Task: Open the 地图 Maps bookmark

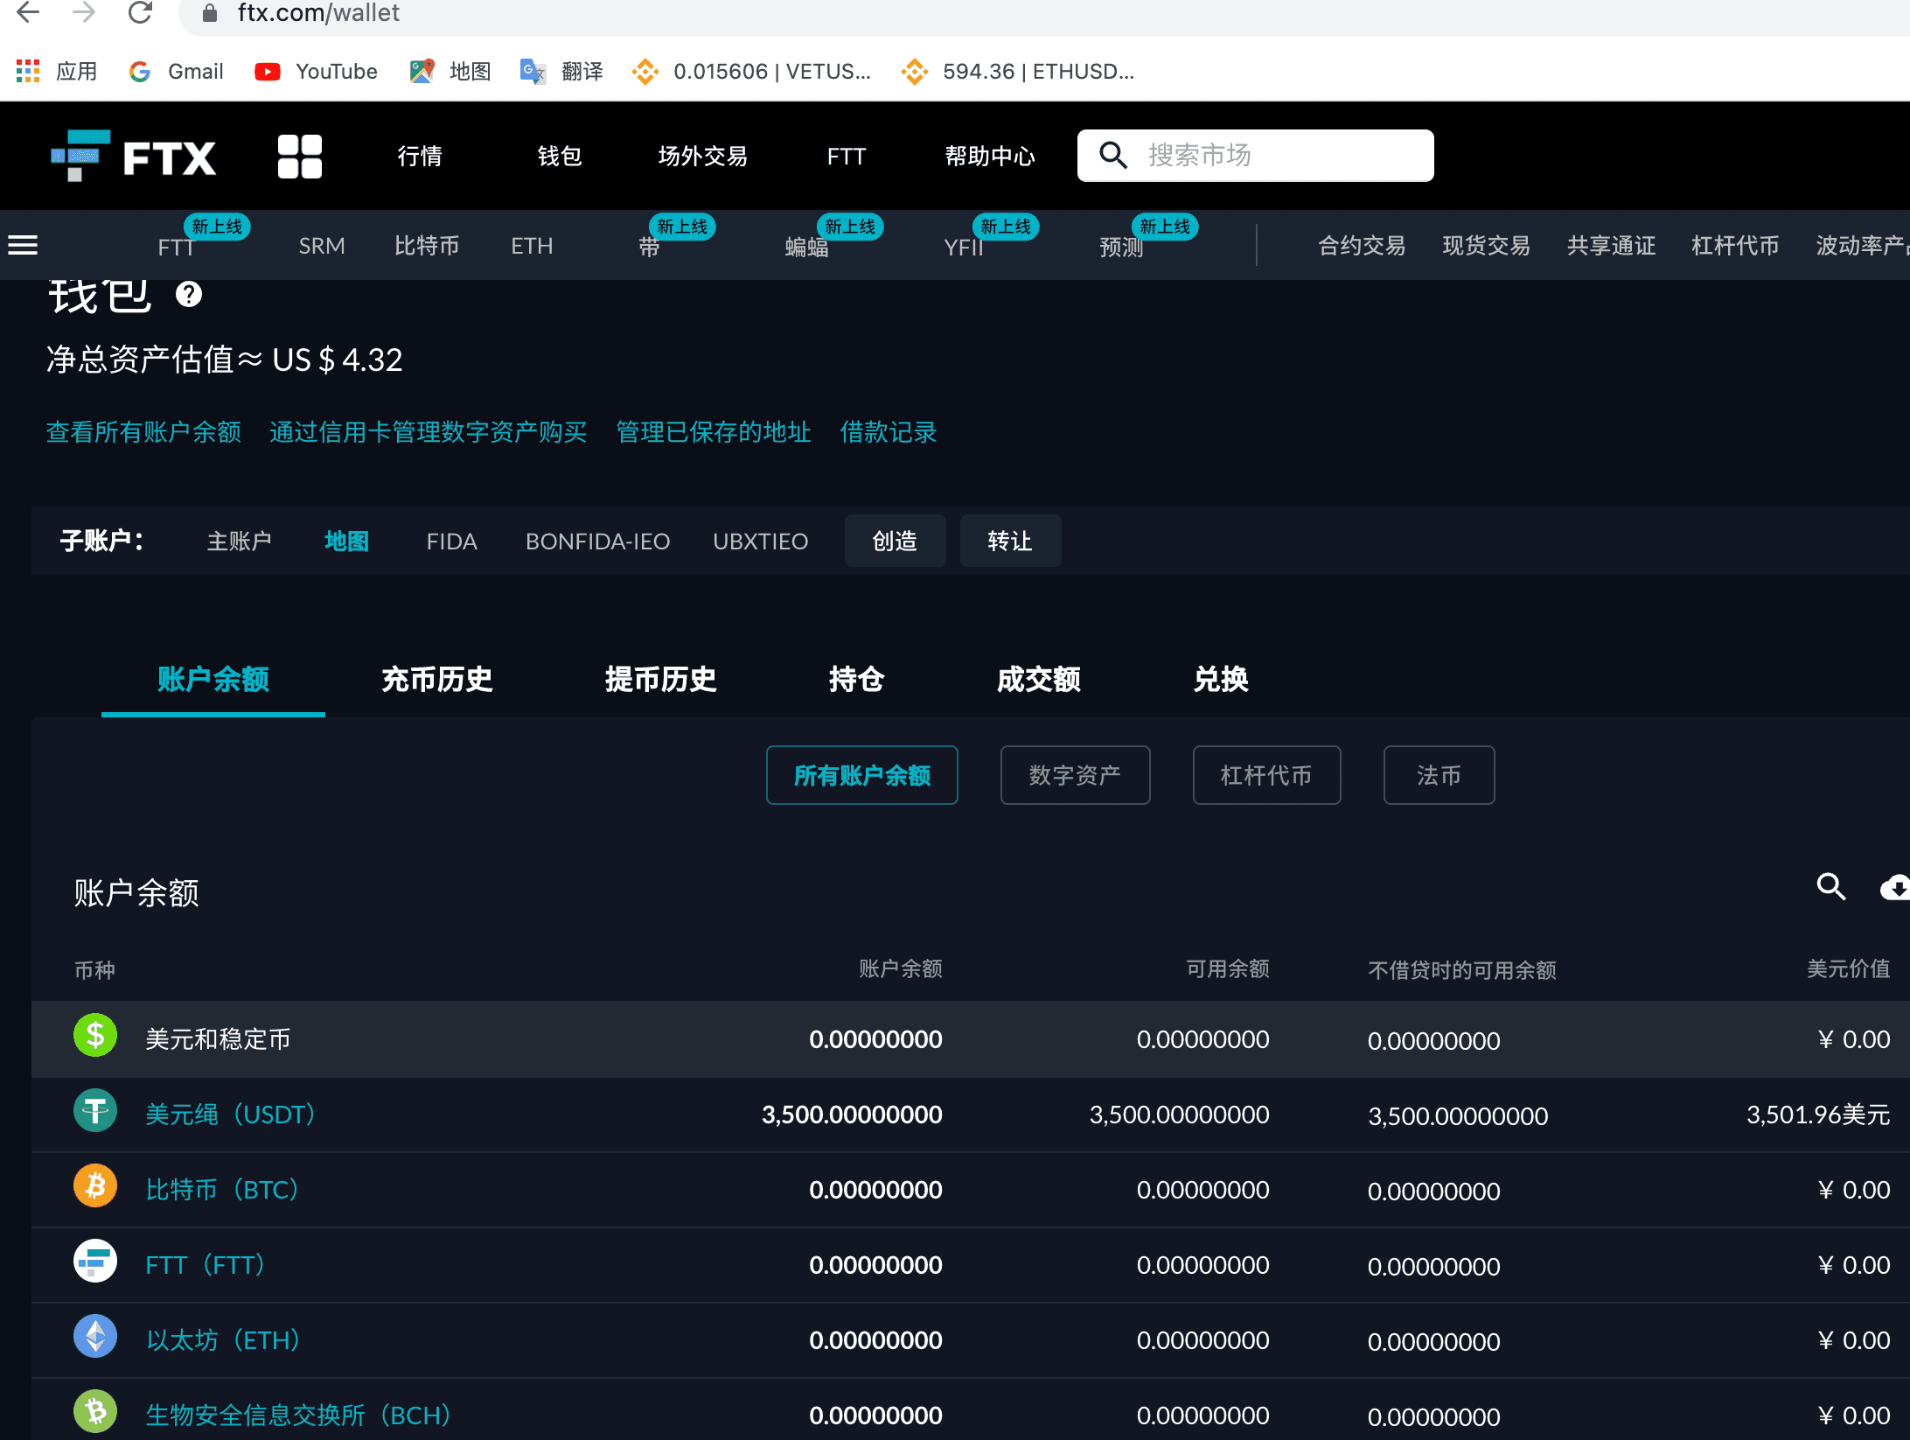Action: pyautogui.click(x=450, y=71)
